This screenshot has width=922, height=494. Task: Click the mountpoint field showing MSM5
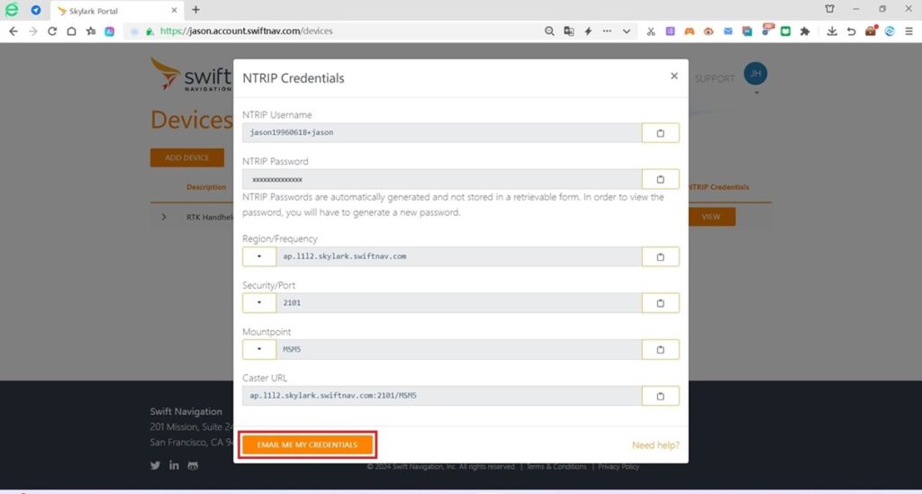coord(458,349)
